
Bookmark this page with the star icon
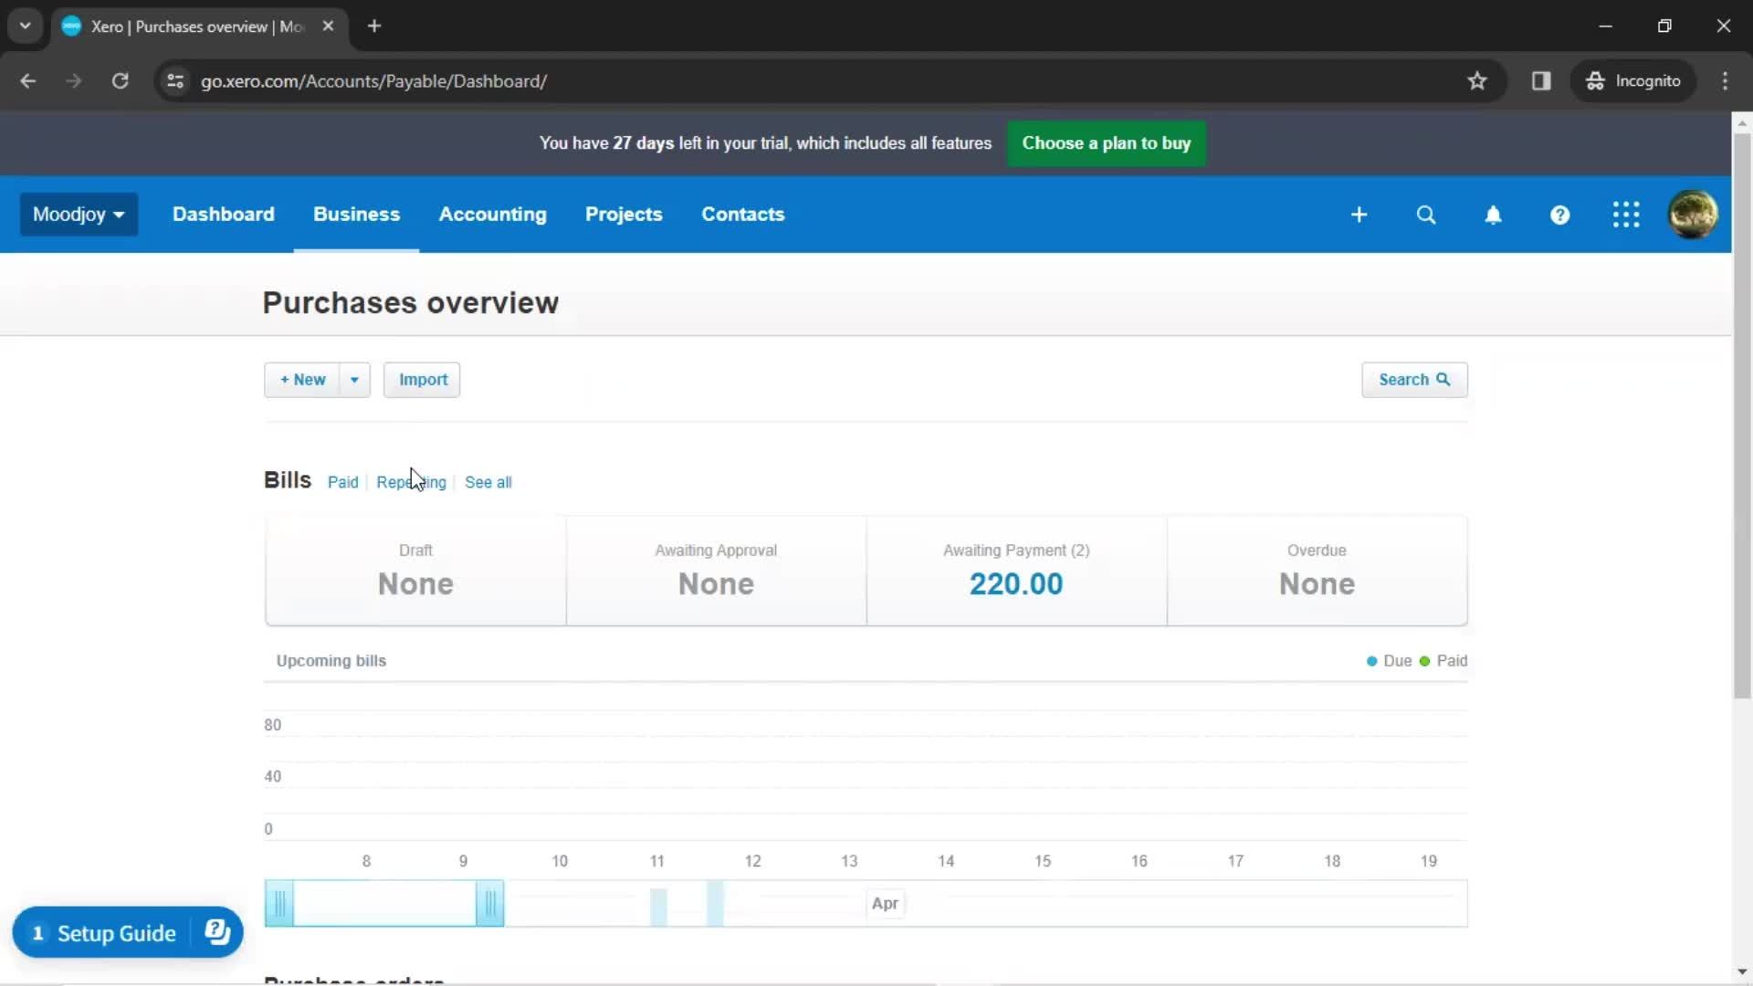coord(1477,81)
